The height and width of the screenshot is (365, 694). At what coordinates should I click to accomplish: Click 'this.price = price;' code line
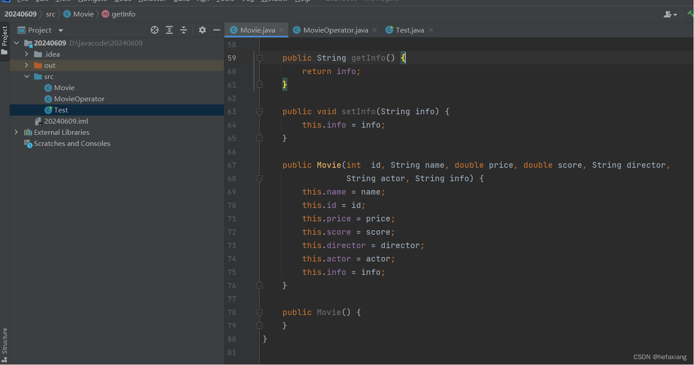tap(348, 219)
